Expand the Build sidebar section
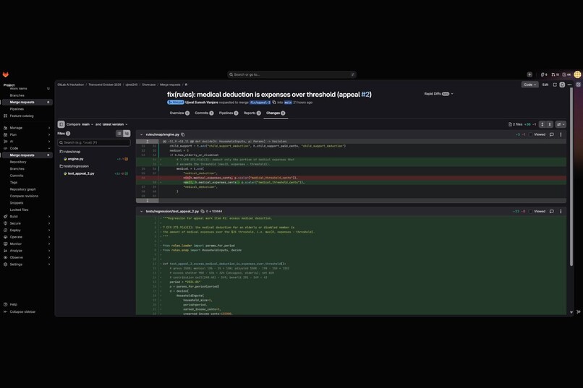583x388 pixels. pos(27,217)
